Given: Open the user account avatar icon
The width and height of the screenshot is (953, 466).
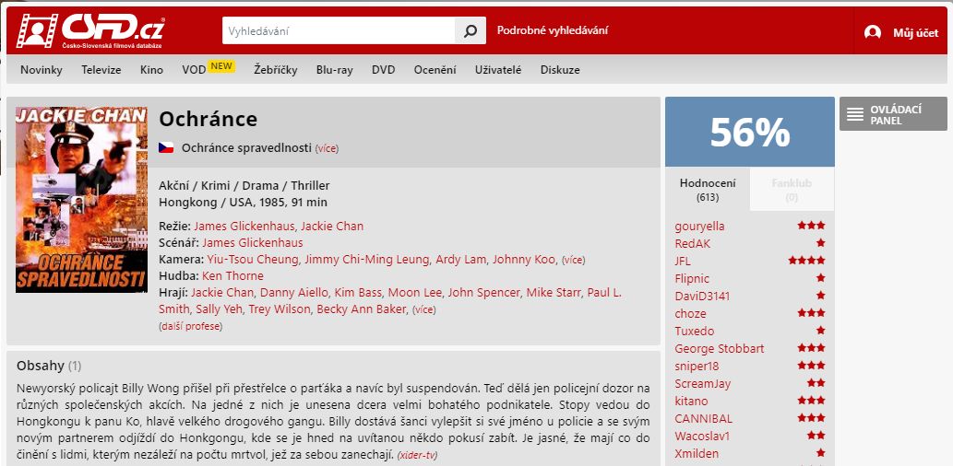Looking at the screenshot, I should [873, 33].
